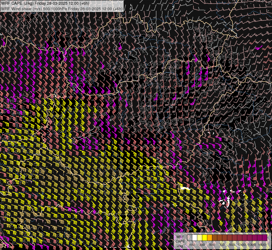Click the 'CAPE' word in the legend box

click(180, 241)
